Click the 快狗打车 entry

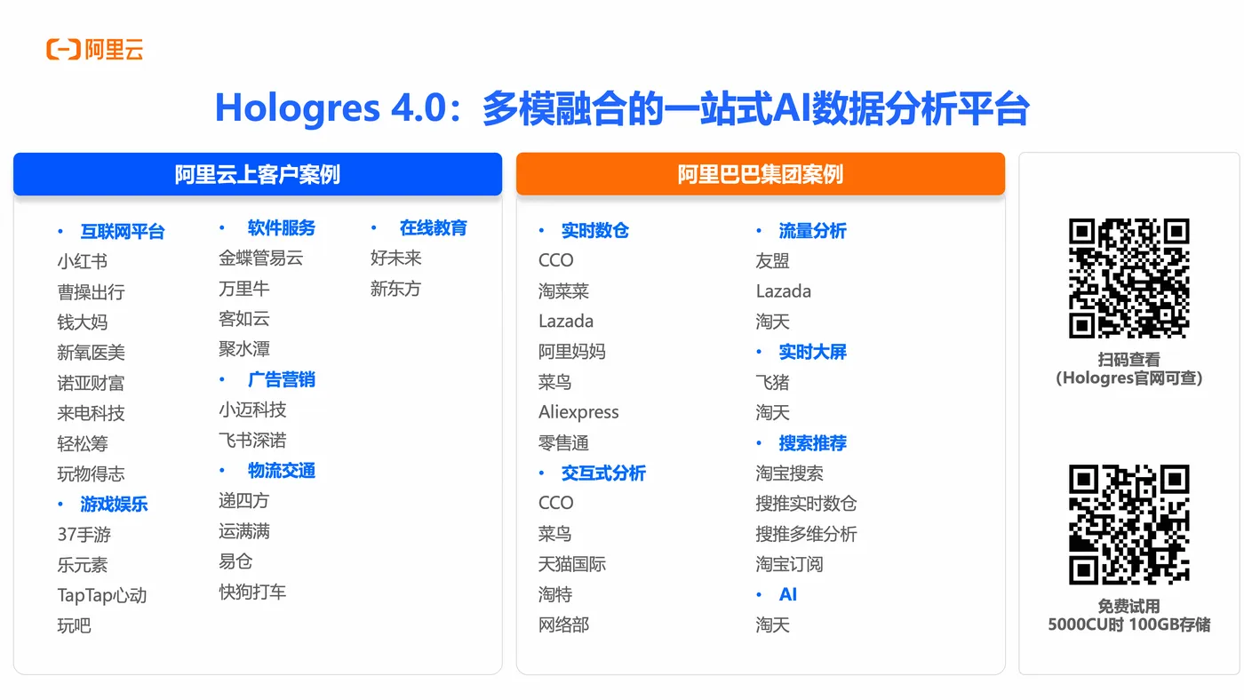click(252, 592)
